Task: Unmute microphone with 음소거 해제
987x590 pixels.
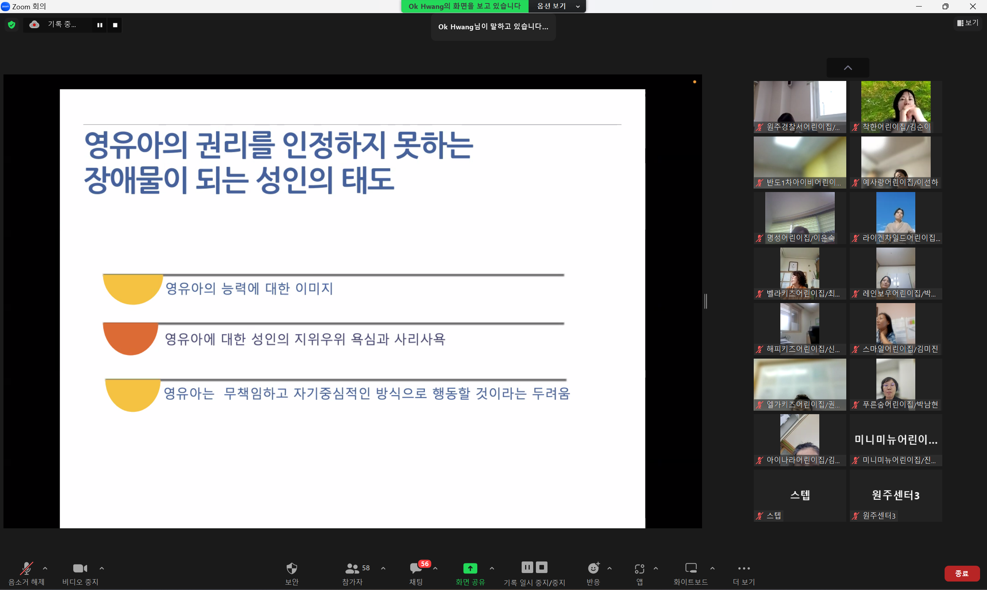Action: 26,573
